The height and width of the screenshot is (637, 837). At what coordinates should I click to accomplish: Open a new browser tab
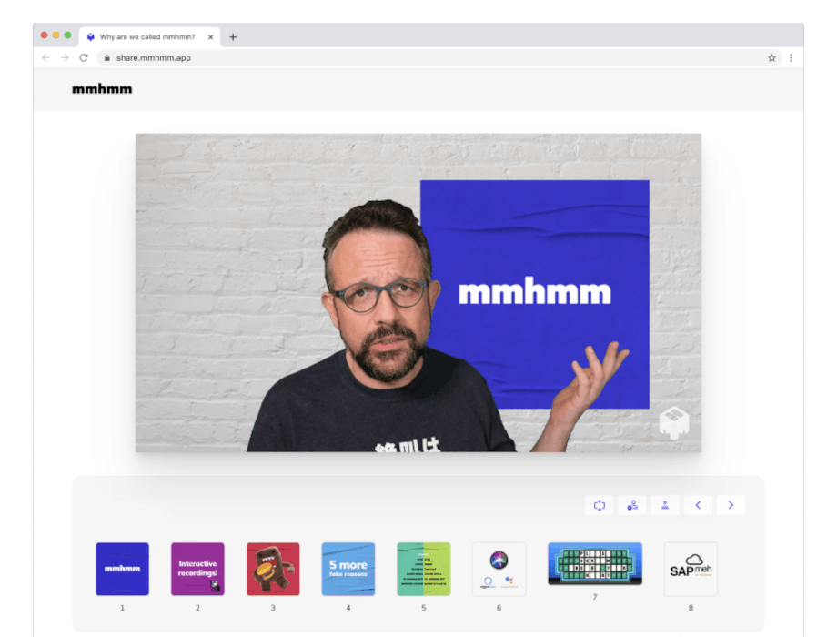(233, 36)
